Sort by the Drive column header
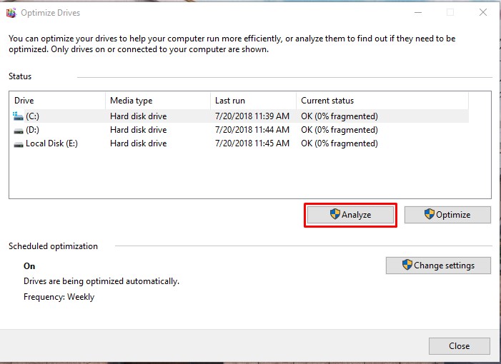This screenshot has width=501, height=364. pyautogui.click(x=57, y=101)
